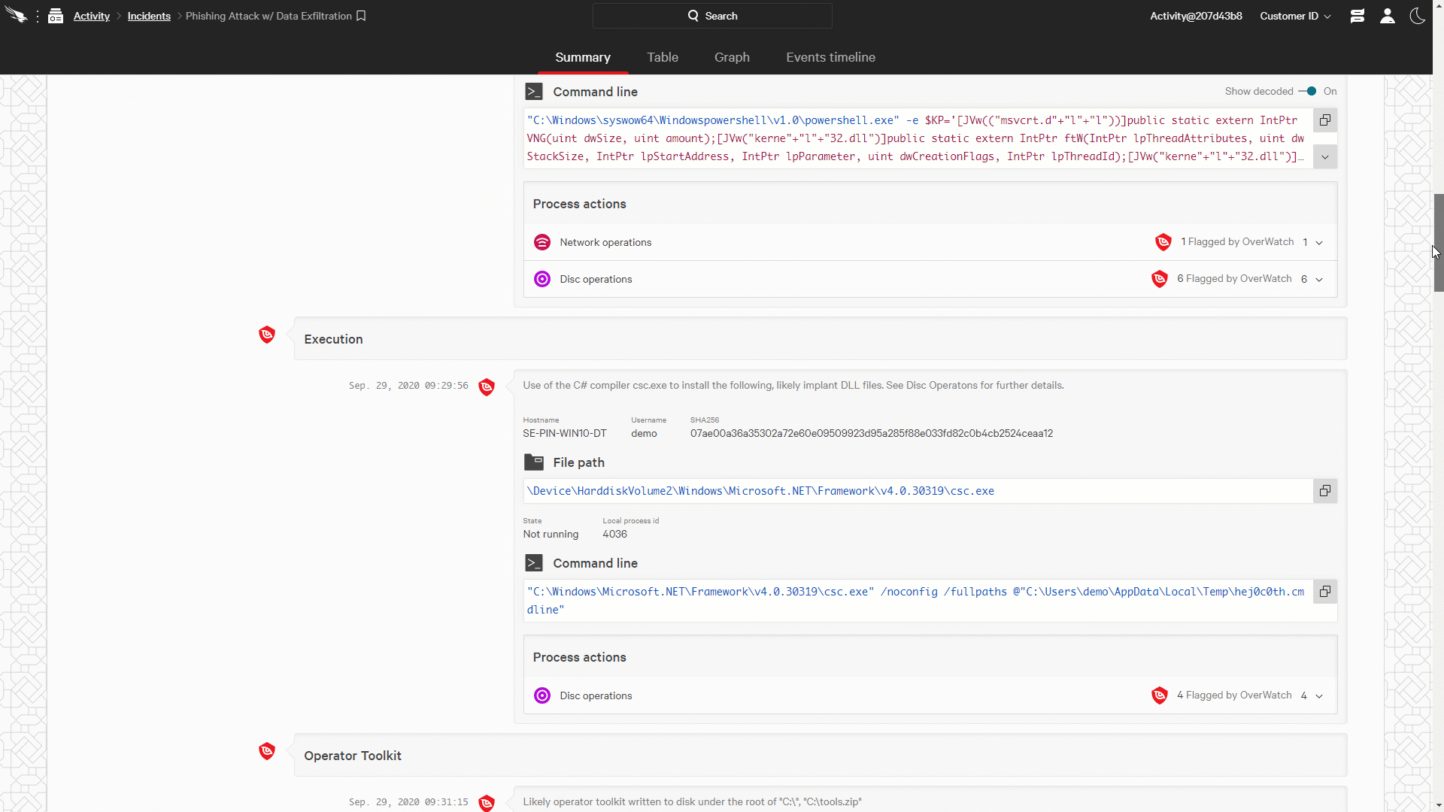
Task: Click OverWatch badge beside Execution heading
Action: tap(267, 335)
